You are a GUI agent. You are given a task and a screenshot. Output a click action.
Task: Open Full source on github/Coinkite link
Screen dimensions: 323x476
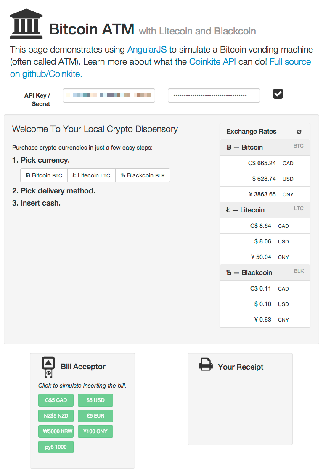tap(160, 68)
